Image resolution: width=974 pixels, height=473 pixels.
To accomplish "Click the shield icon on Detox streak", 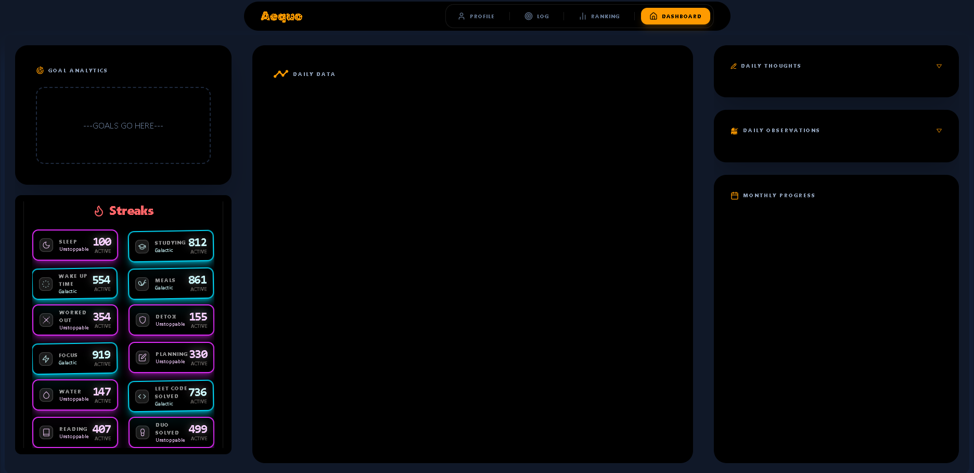I will (x=143, y=321).
